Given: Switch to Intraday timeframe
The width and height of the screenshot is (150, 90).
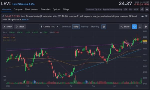Looking at the screenshot, I should point(66,27).
